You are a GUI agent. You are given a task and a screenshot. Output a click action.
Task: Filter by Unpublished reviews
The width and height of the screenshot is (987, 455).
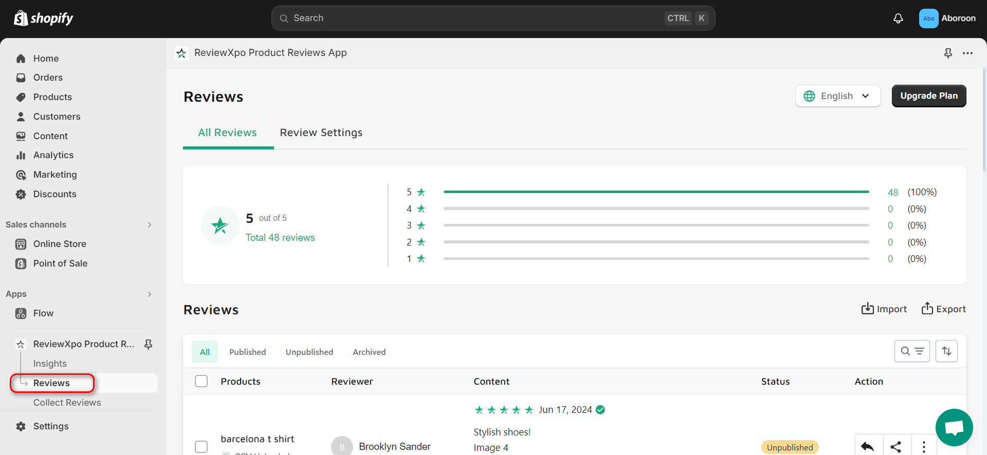309,352
